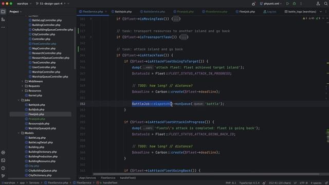The height and width of the screenshot is (185, 329).
Task: Switch to the PirateService.php tab
Action: [215, 12]
